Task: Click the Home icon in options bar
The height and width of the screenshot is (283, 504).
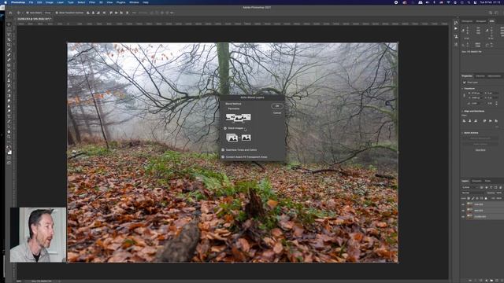Action: pyautogui.click(x=10, y=13)
